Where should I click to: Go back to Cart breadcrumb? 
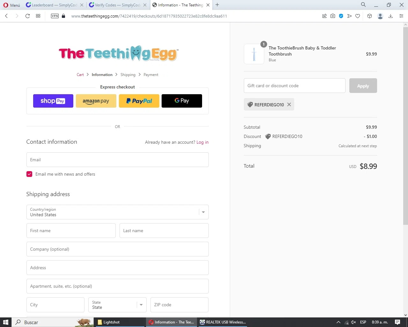[80, 75]
